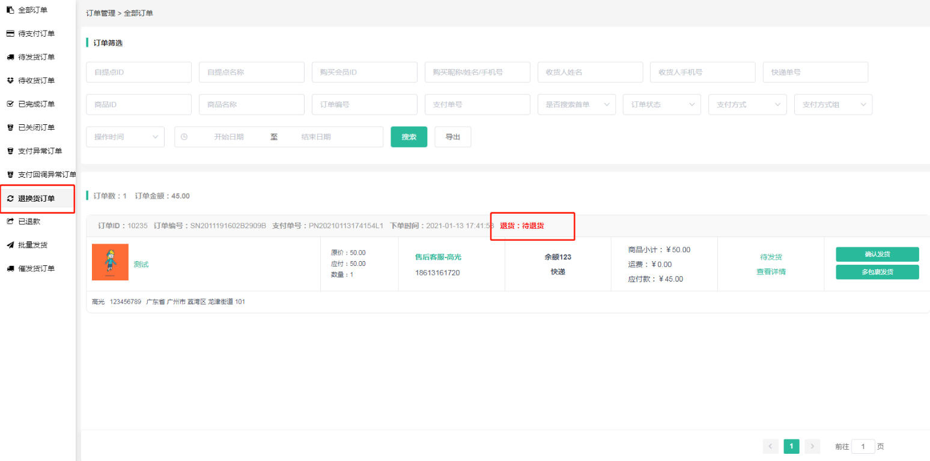Viewport: 930px width, 461px height.
Task: Click the 待收货订单 sidebar icon
Action: [10, 80]
